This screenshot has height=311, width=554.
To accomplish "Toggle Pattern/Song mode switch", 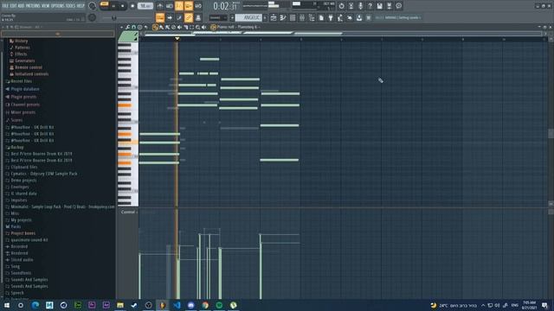I will pos(104,4).
